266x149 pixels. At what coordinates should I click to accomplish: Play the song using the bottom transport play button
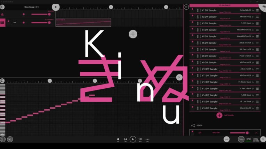[x=133, y=139]
